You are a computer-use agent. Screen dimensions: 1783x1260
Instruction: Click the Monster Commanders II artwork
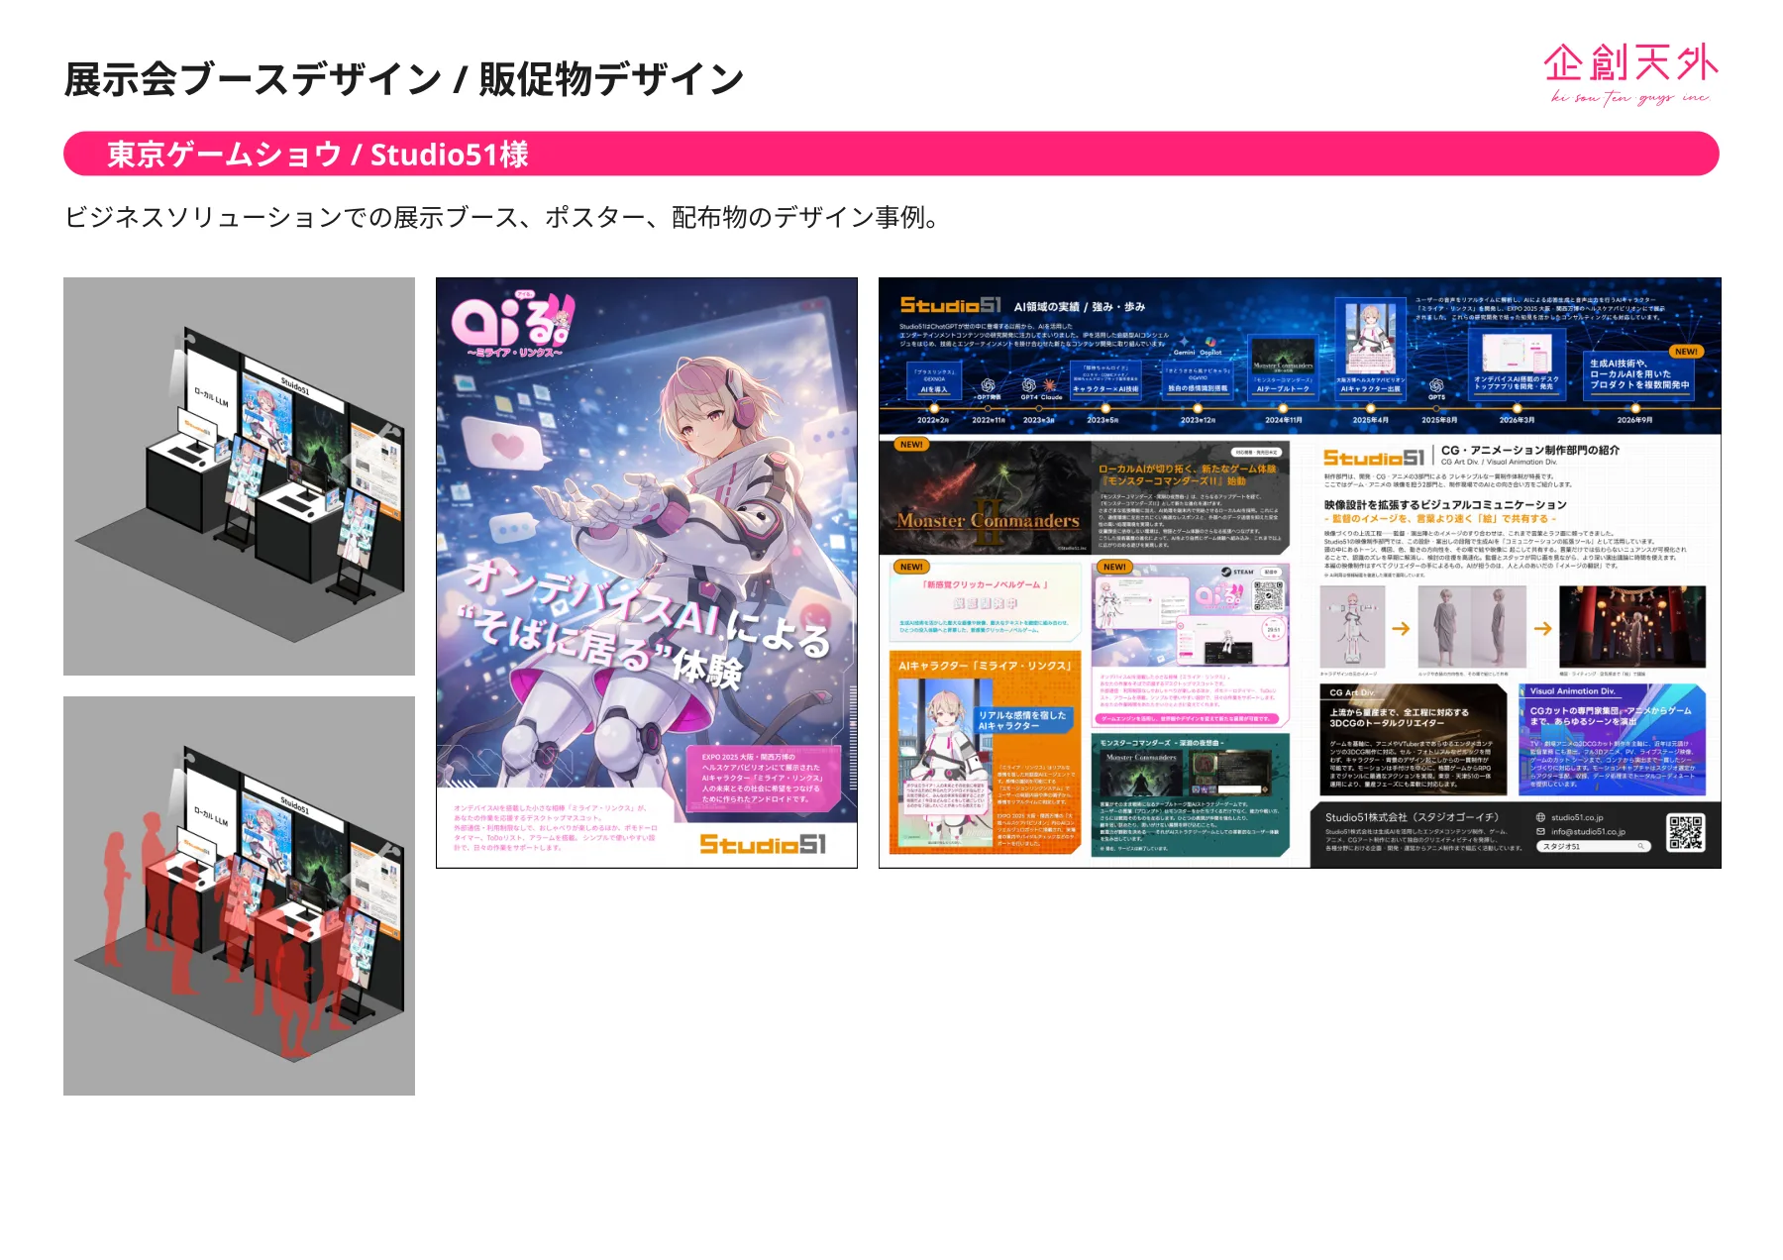[x=986, y=496]
